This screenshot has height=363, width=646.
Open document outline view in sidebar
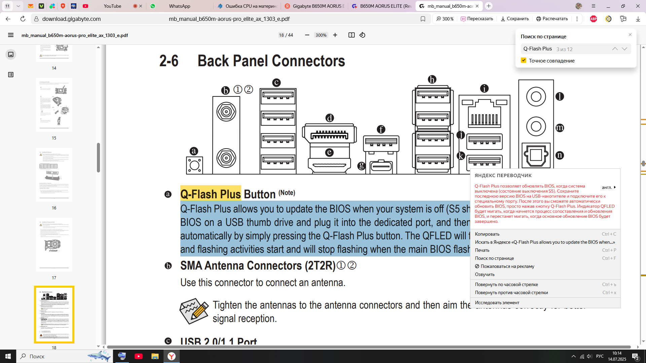[11, 75]
